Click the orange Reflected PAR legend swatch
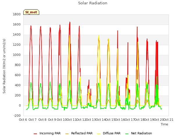 point(67,134)
